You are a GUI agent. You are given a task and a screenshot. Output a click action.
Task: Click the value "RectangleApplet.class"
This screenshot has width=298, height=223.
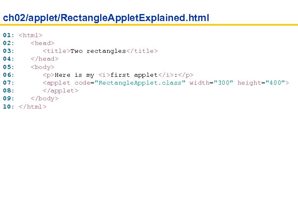[x=140, y=83]
